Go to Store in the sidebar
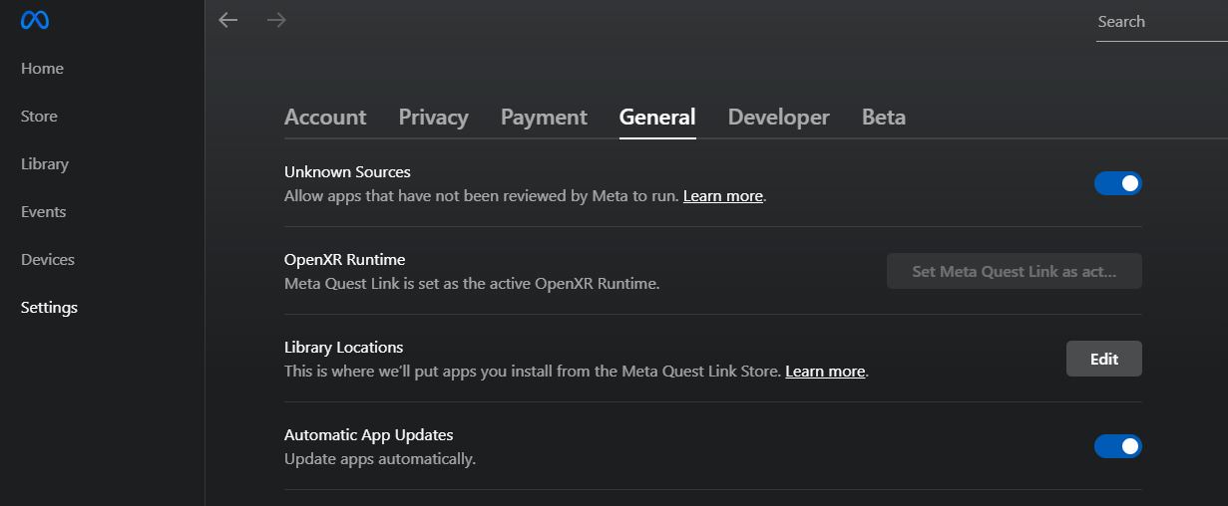Viewport: 1228px width, 506px height. point(39,117)
